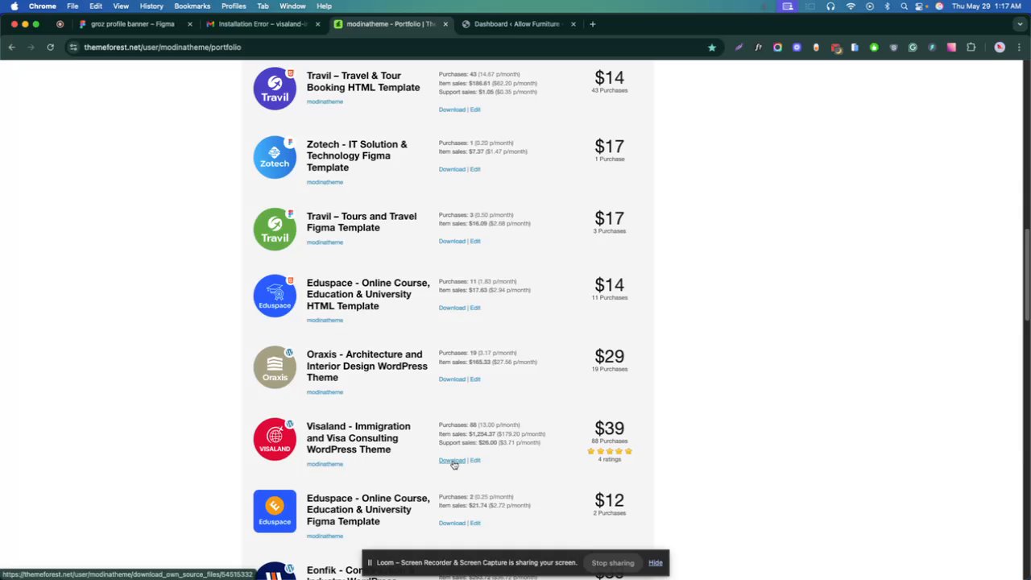Click Hide in Loom sharing bar
Image resolution: width=1031 pixels, height=580 pixels.
coord(656,563)
